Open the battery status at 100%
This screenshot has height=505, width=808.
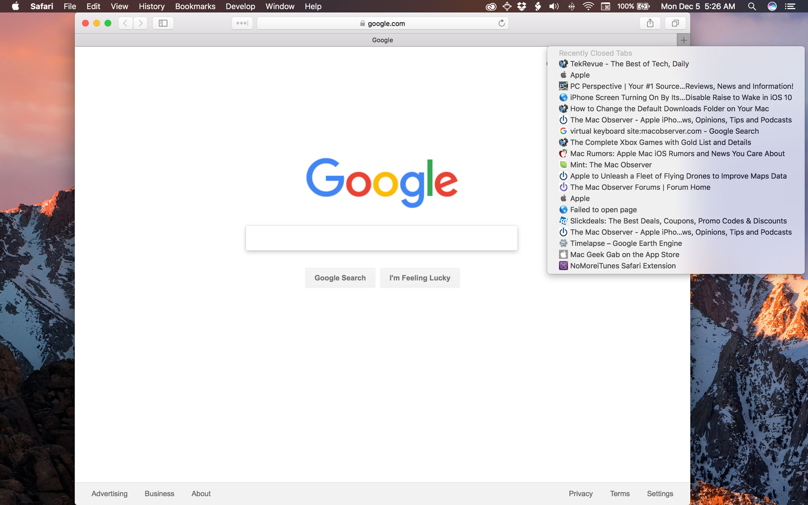pos(633,6)
